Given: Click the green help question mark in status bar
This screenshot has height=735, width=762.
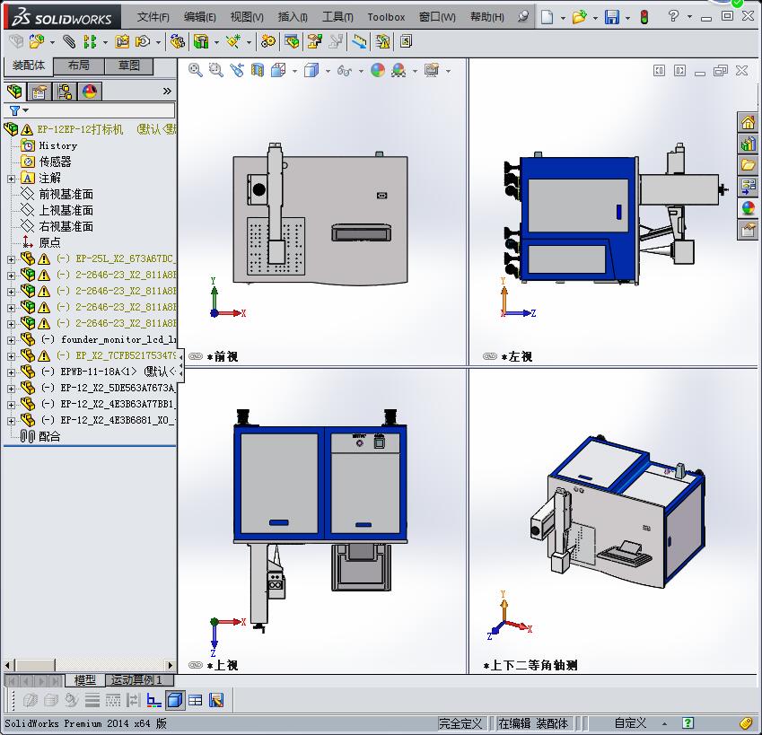Looking at the screenshot, I should click(x=688, y=722).
